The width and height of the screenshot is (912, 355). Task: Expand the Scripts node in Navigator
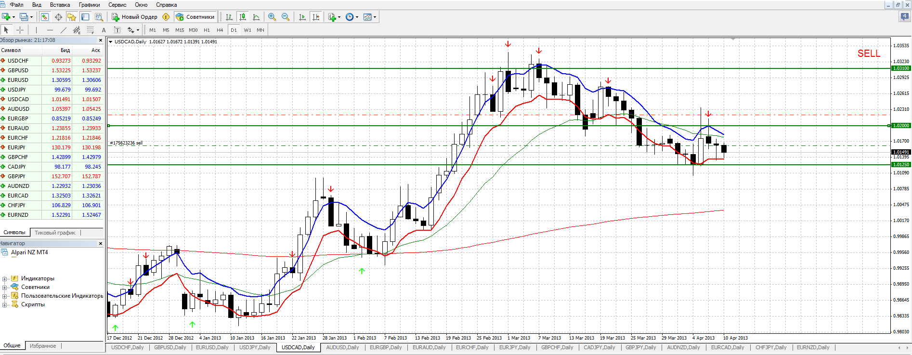[x=4, y=305]
